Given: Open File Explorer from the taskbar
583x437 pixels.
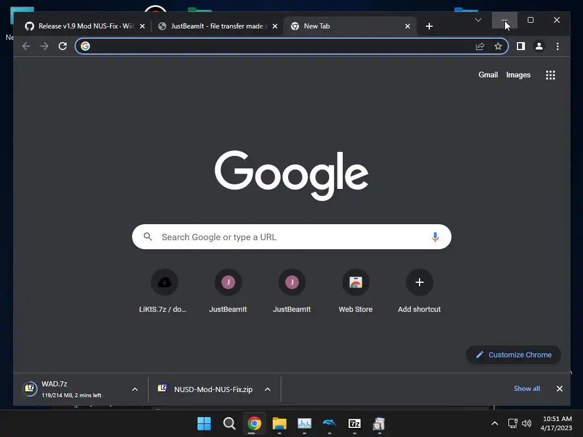Looking at the screenshot, I should click(x=279, y=423).
